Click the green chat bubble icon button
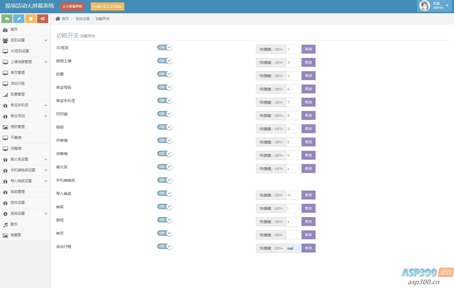This screenshot has height=288, width=454. pyautogui.click(x=7, y=19)
